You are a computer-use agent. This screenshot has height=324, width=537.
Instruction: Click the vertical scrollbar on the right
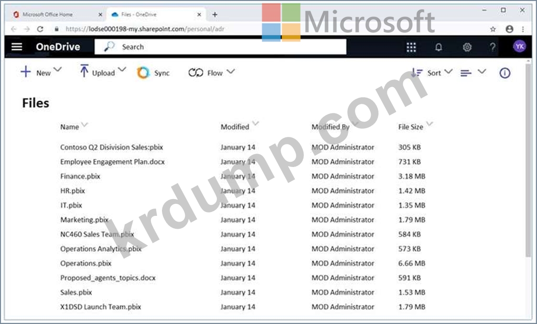pos(528,159)
